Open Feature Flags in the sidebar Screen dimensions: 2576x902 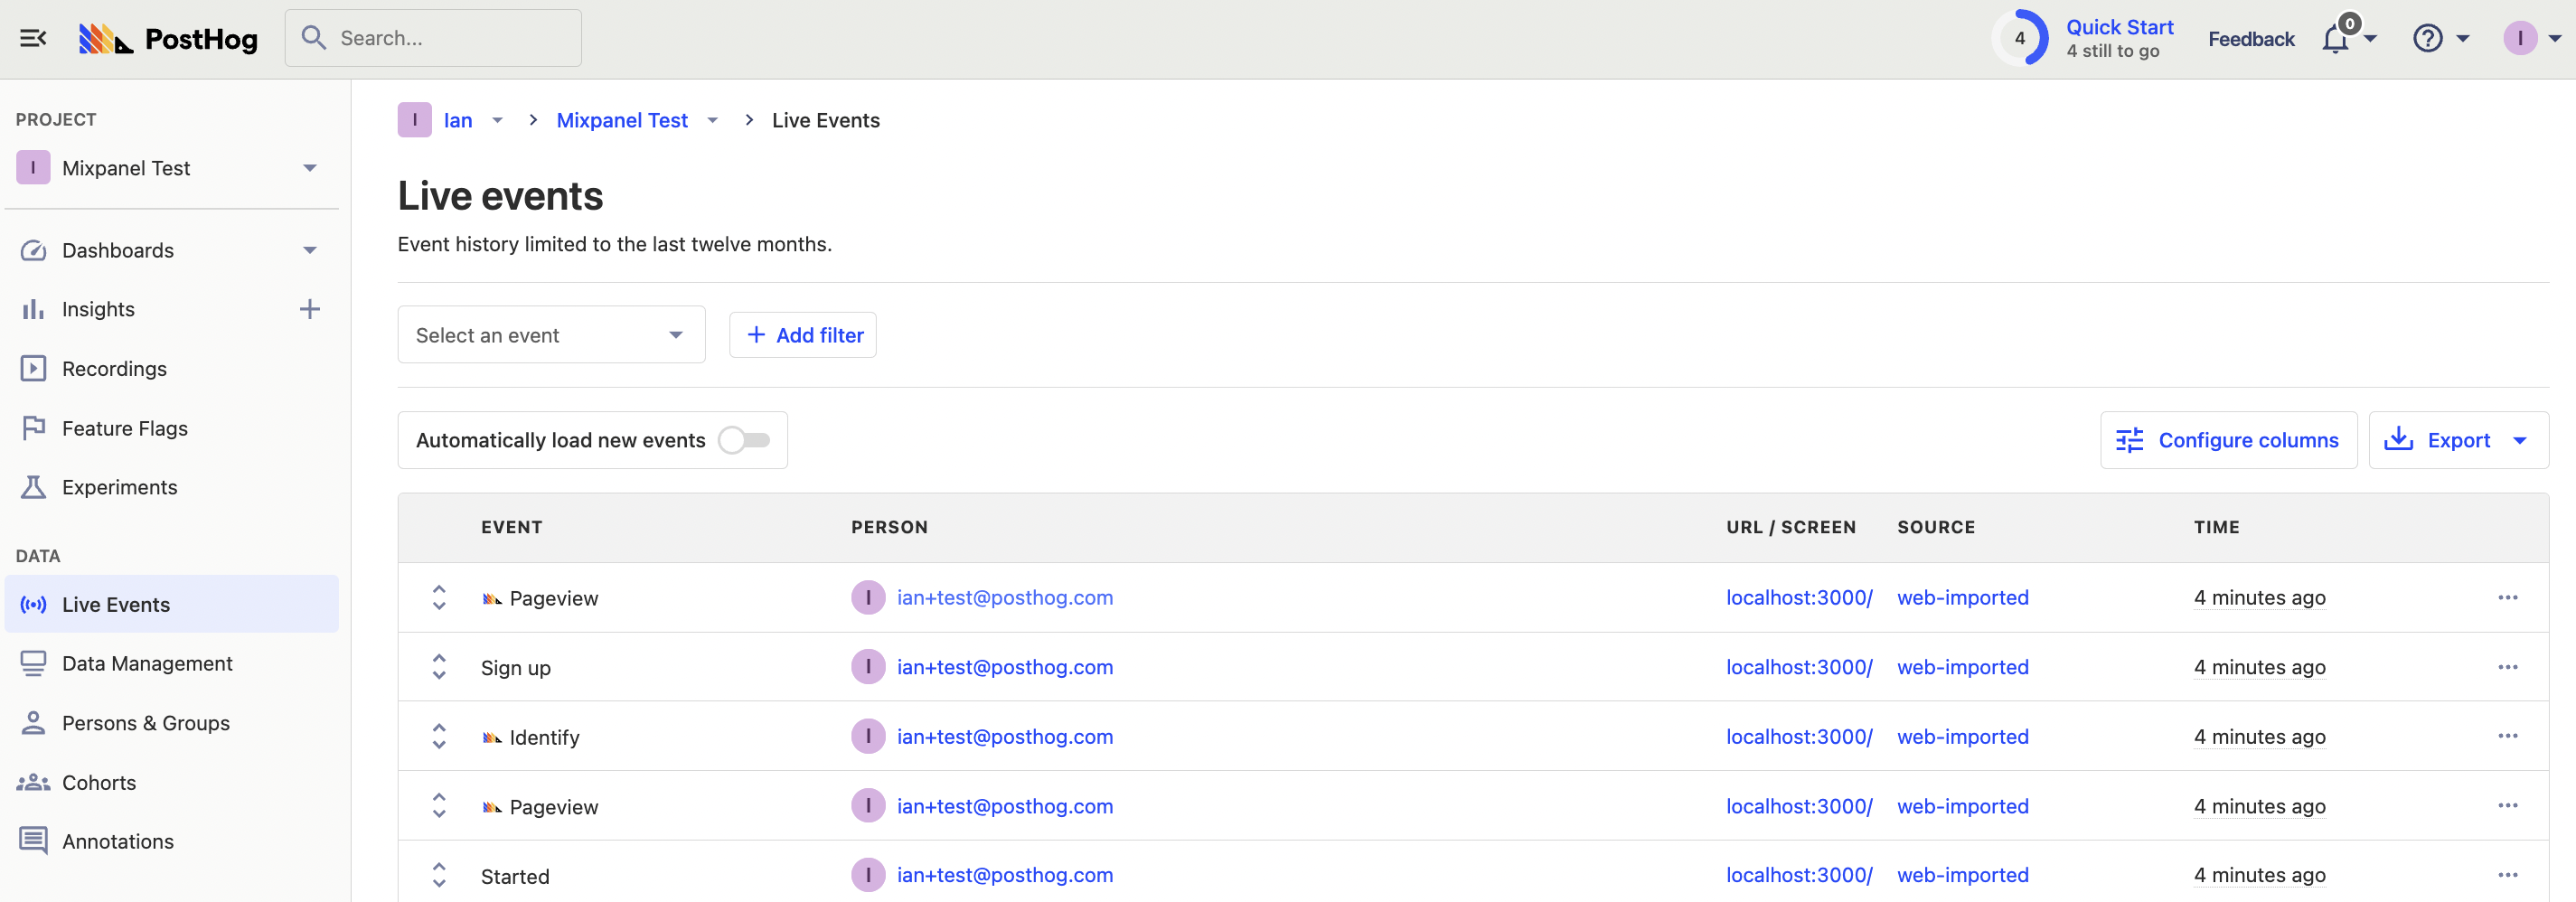[124, 428]
